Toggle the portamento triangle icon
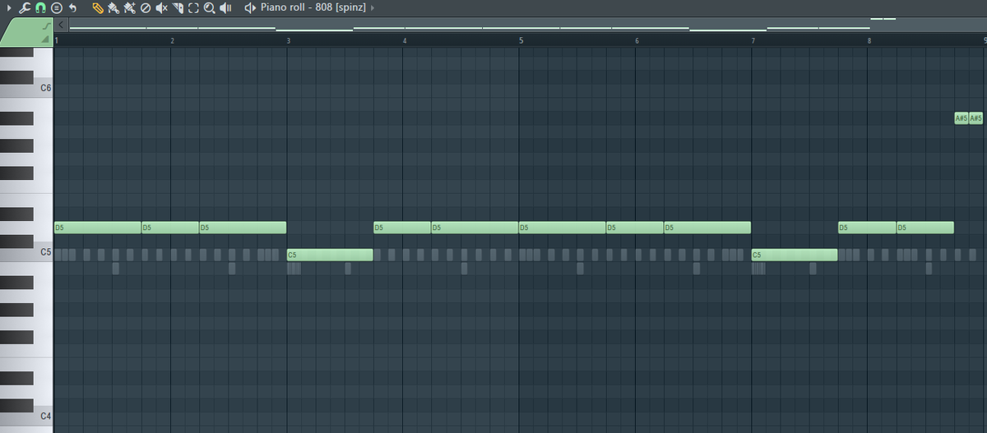987x433 pixels. (46, 39)
